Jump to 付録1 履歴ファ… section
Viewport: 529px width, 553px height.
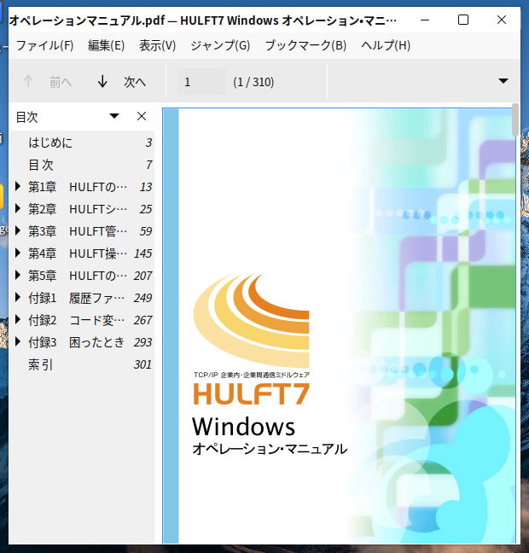[x=77, y=298]
